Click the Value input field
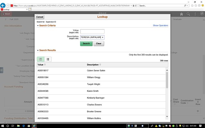 pyautogui.click(x=92, y=31)
